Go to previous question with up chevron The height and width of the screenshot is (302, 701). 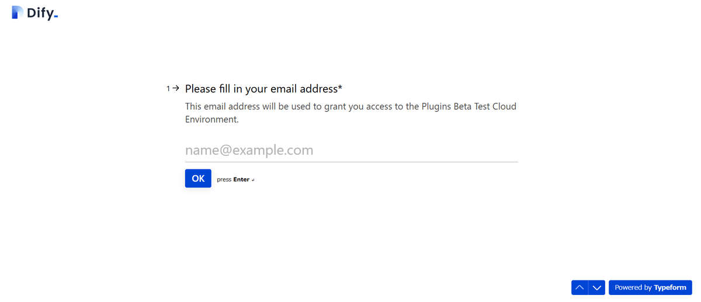579,287
